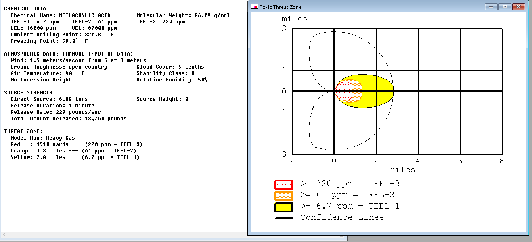Click the "CHEMICAL DATA:" heading

27,9
